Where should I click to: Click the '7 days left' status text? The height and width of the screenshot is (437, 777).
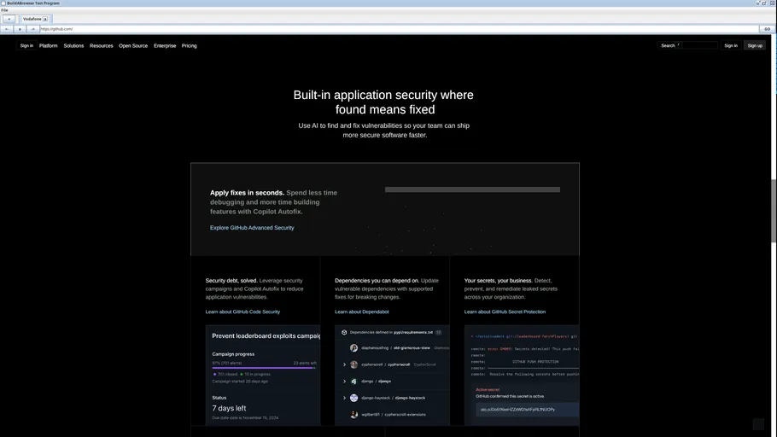click(x=229, y=408)
